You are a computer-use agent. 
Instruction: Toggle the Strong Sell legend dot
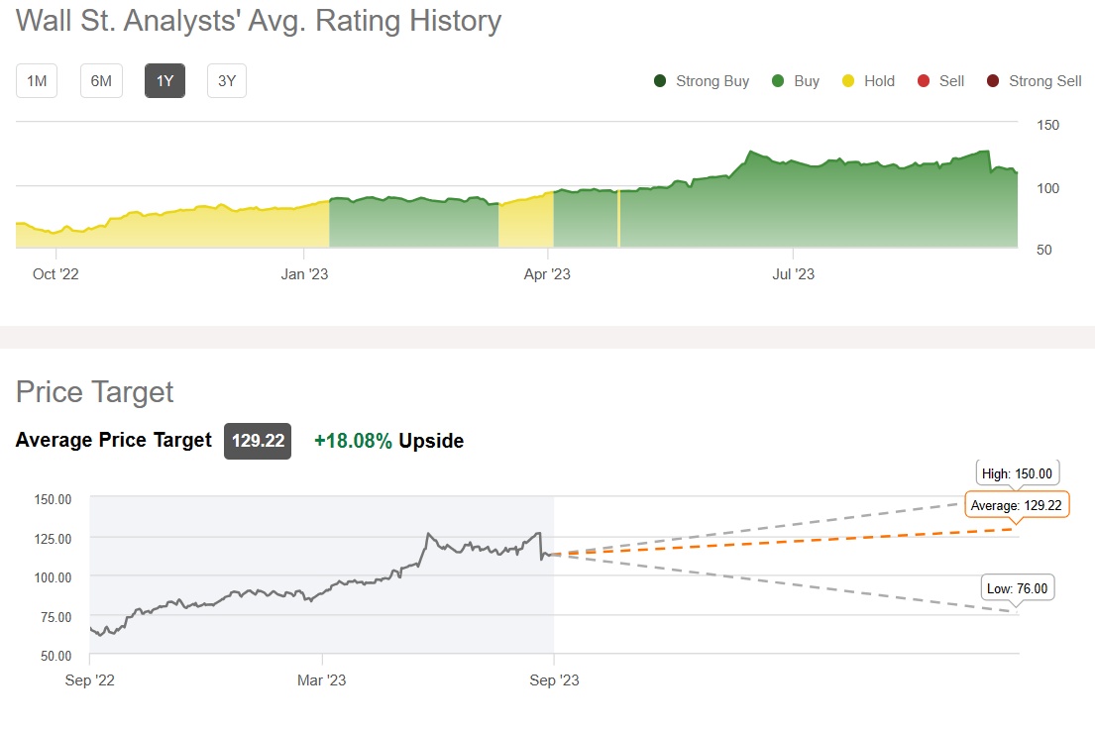[993, 81]
